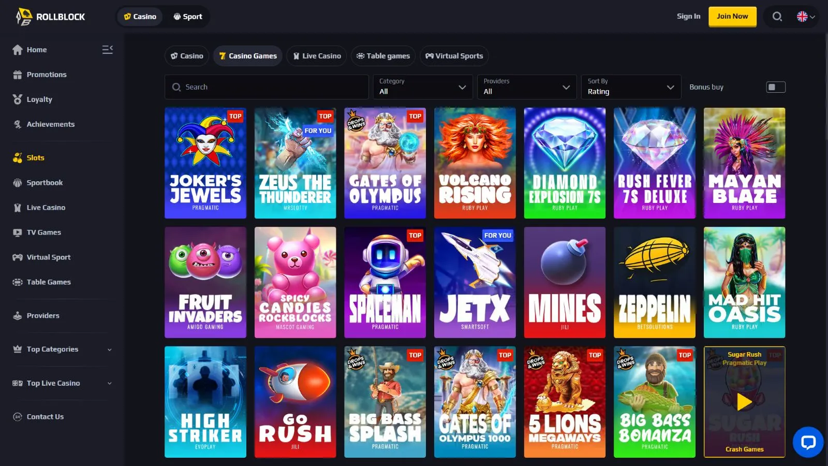Click the Sign In link
This screenshot has height=466, width=828.
688,17
